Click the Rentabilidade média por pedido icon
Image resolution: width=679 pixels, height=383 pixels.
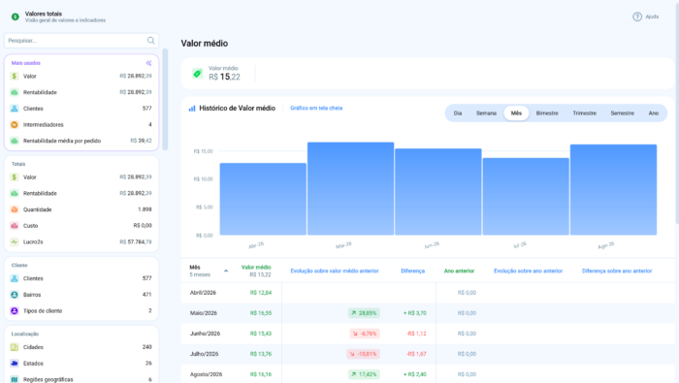[15, 141]
